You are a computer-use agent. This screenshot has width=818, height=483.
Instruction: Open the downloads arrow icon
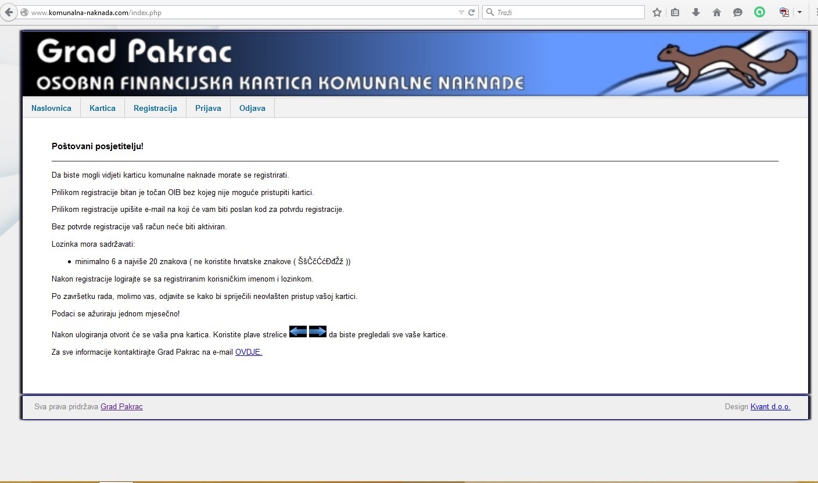[696, 12]
